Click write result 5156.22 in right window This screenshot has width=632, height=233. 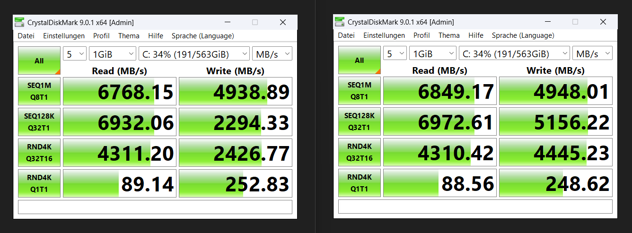click(556, 121)
